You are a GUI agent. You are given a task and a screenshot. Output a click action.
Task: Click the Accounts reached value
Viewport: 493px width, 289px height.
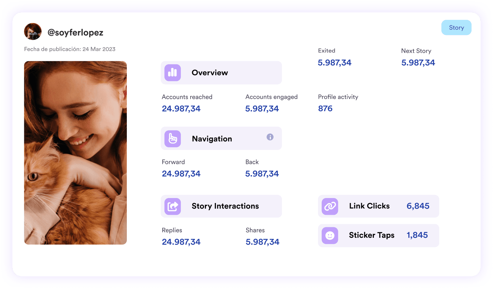[181, 109]
